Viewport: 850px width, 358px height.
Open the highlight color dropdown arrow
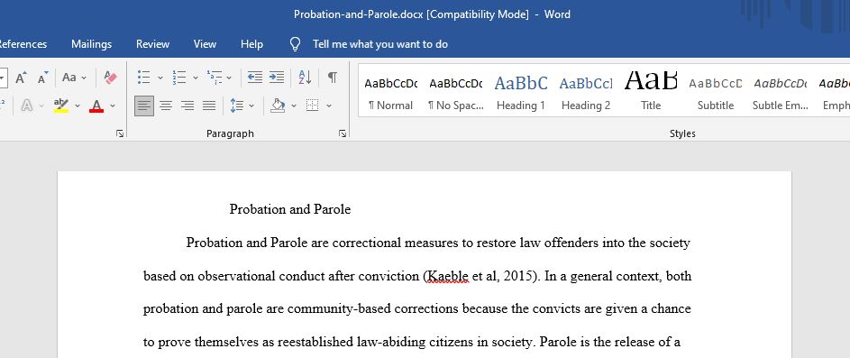coord(78,106)
